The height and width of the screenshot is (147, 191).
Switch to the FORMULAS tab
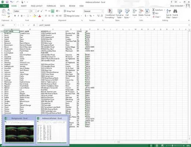[x=51, y=6]
